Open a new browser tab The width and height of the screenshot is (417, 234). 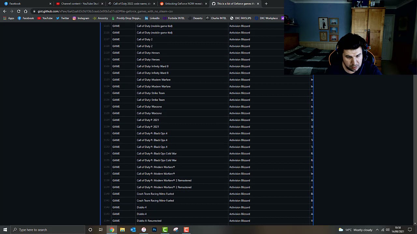coord(266,4)
